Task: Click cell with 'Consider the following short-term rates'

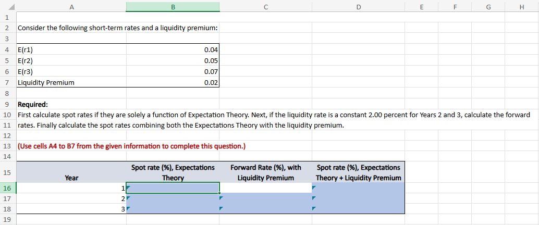Action: (x=118, y=28)
